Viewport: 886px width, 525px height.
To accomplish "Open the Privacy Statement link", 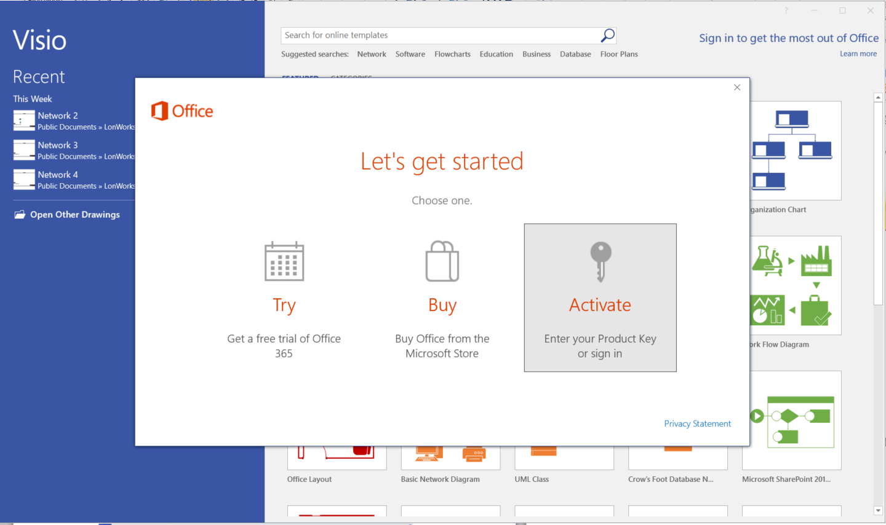I will [697, 424].
